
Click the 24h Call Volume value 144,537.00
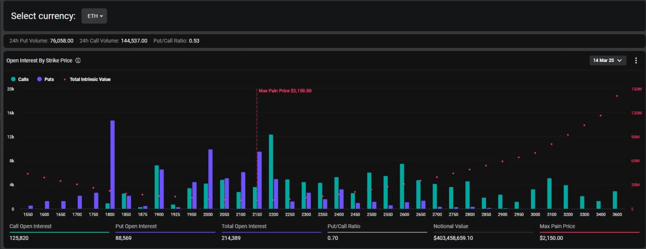134,40
